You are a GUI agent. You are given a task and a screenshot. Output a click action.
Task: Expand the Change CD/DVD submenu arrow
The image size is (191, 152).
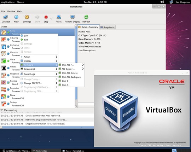[56, 83]
